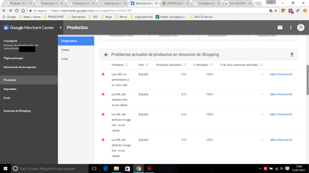Click the browser forward button
This screenshot has width=309, height=173.
click(x=10, y=11)
